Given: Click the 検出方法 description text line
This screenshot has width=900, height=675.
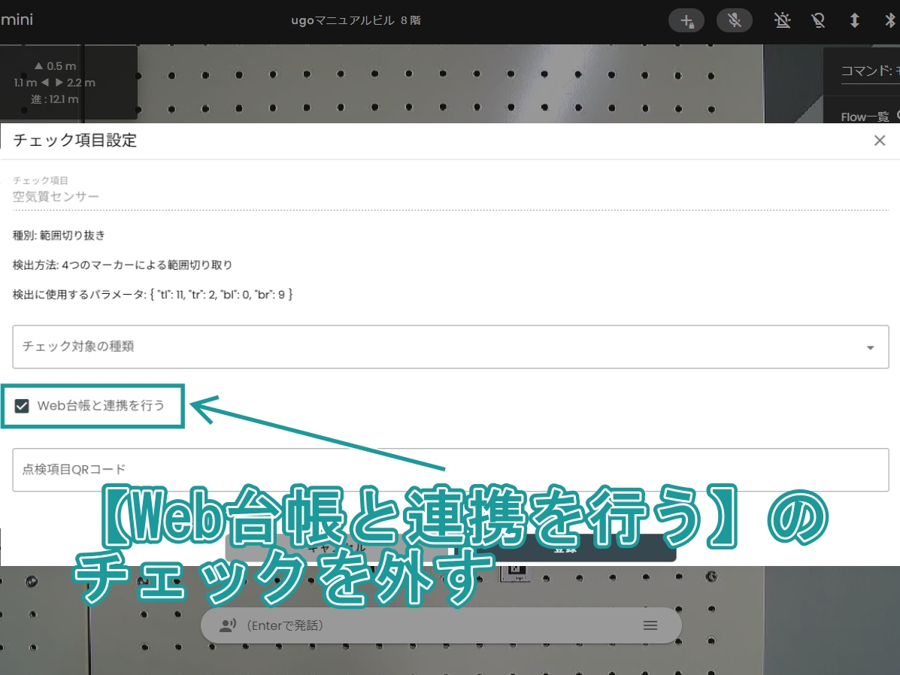Looking at the screenshot, I should 123,265.
